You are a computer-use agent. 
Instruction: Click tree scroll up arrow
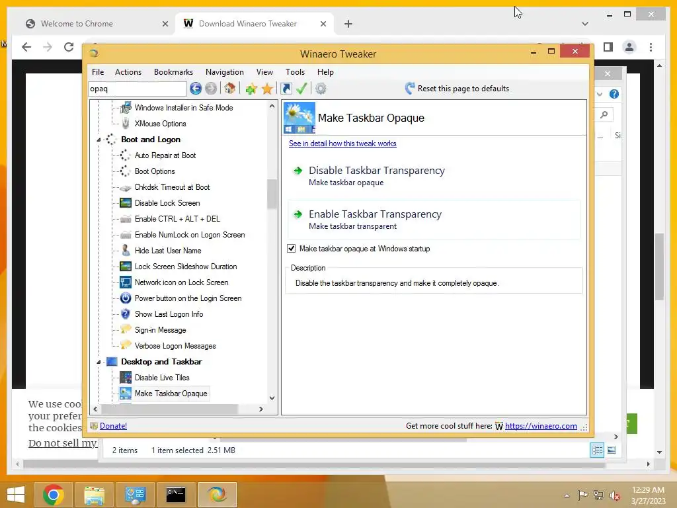click(272, 106)
